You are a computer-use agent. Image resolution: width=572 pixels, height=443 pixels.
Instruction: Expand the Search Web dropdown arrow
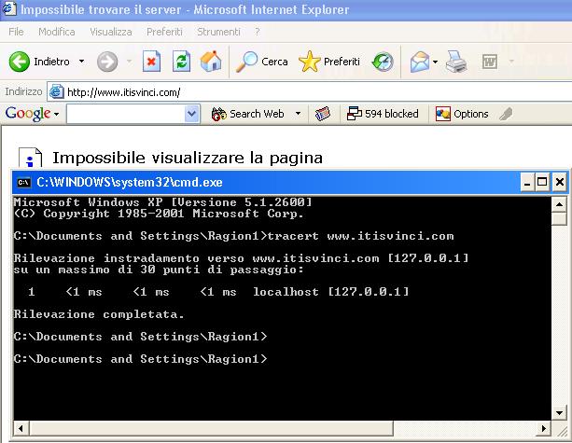click(298, 114)
